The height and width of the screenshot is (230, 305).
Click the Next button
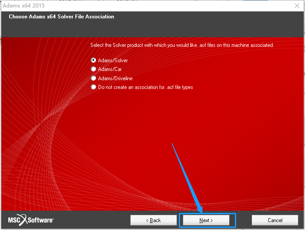pos(206,220)
